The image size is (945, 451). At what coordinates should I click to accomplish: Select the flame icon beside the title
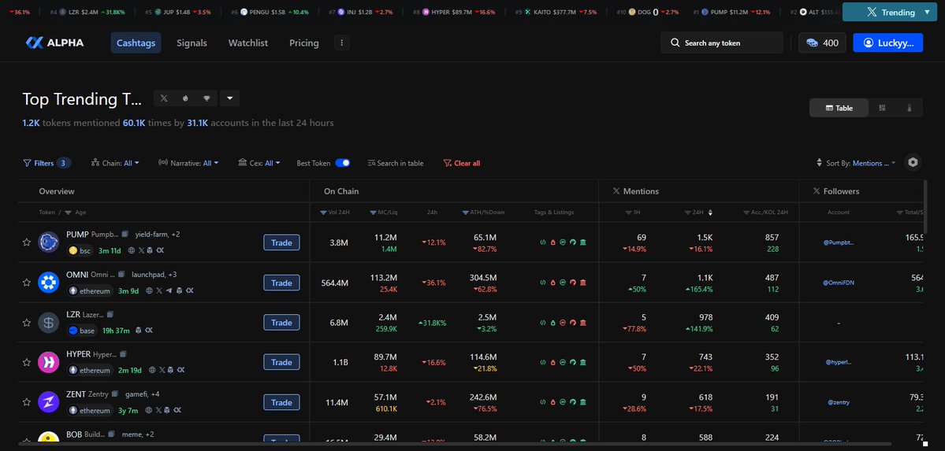click(185, 98)
